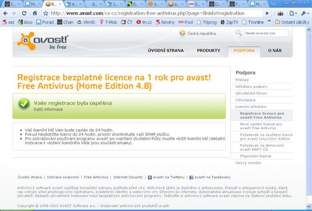Switch to the first browser tab labeled C..
This screenshot has height=211, width=312.
click(11, 4)
